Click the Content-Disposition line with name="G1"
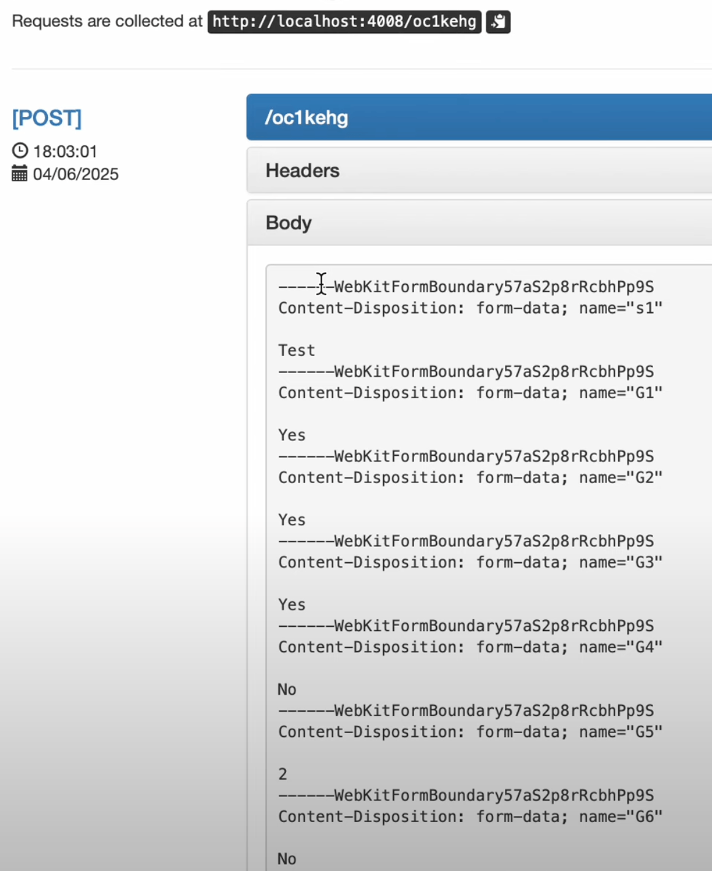712x871 pixels. click(x=470, y=393)
